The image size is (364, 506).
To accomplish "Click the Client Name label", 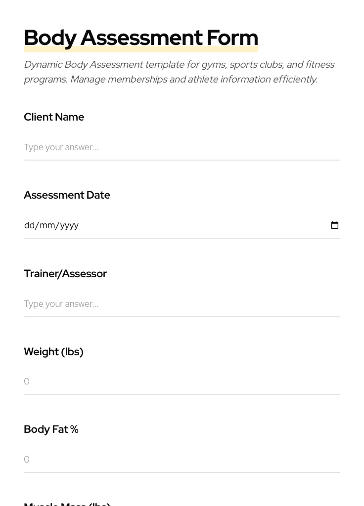I will (54, 117).
